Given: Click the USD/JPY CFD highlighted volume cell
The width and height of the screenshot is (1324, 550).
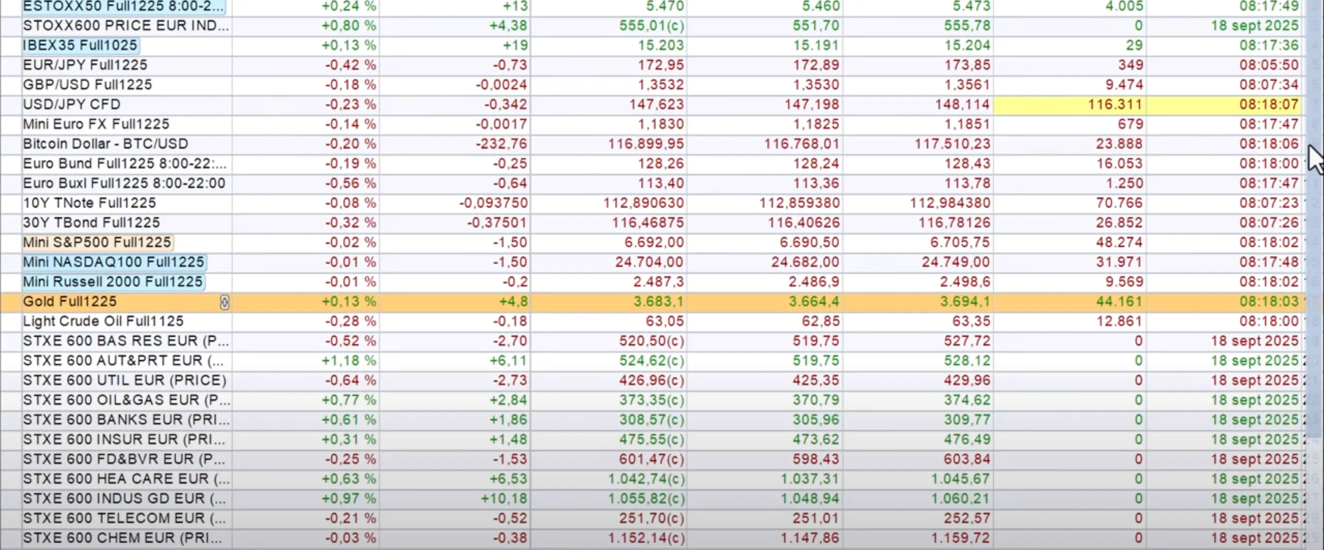Looking at the screenshot, I should tap(1069, 104).
